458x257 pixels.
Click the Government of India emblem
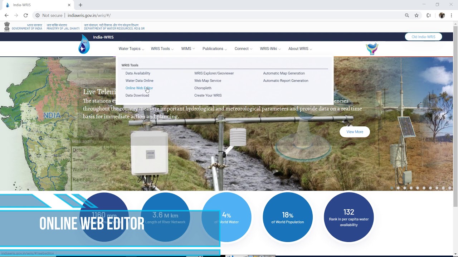7,26
